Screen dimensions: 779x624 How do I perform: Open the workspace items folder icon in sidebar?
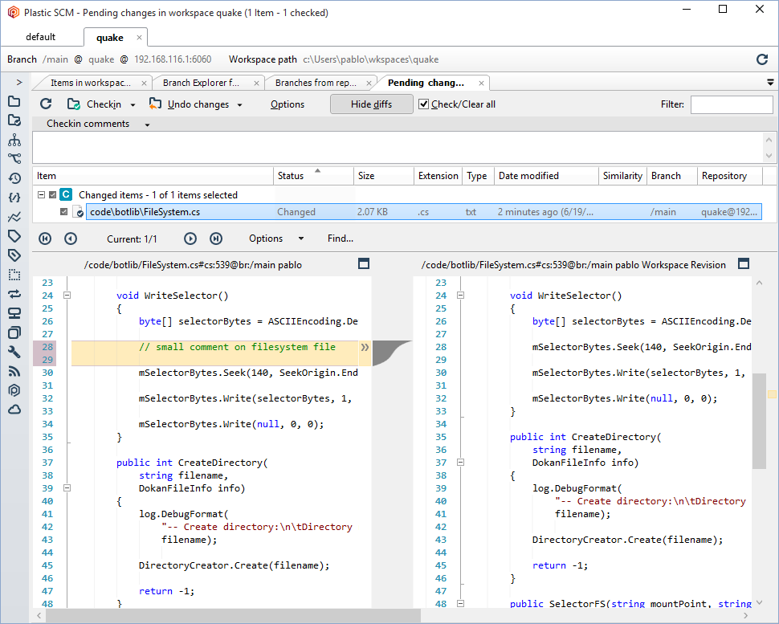click(x=14, y=101)
